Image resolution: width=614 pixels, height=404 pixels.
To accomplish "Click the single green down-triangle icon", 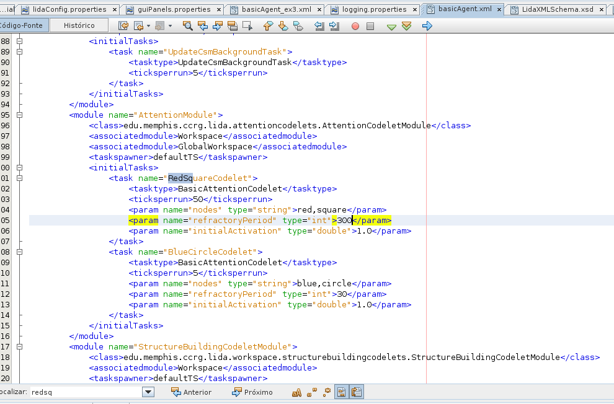I will pos(391,26).
